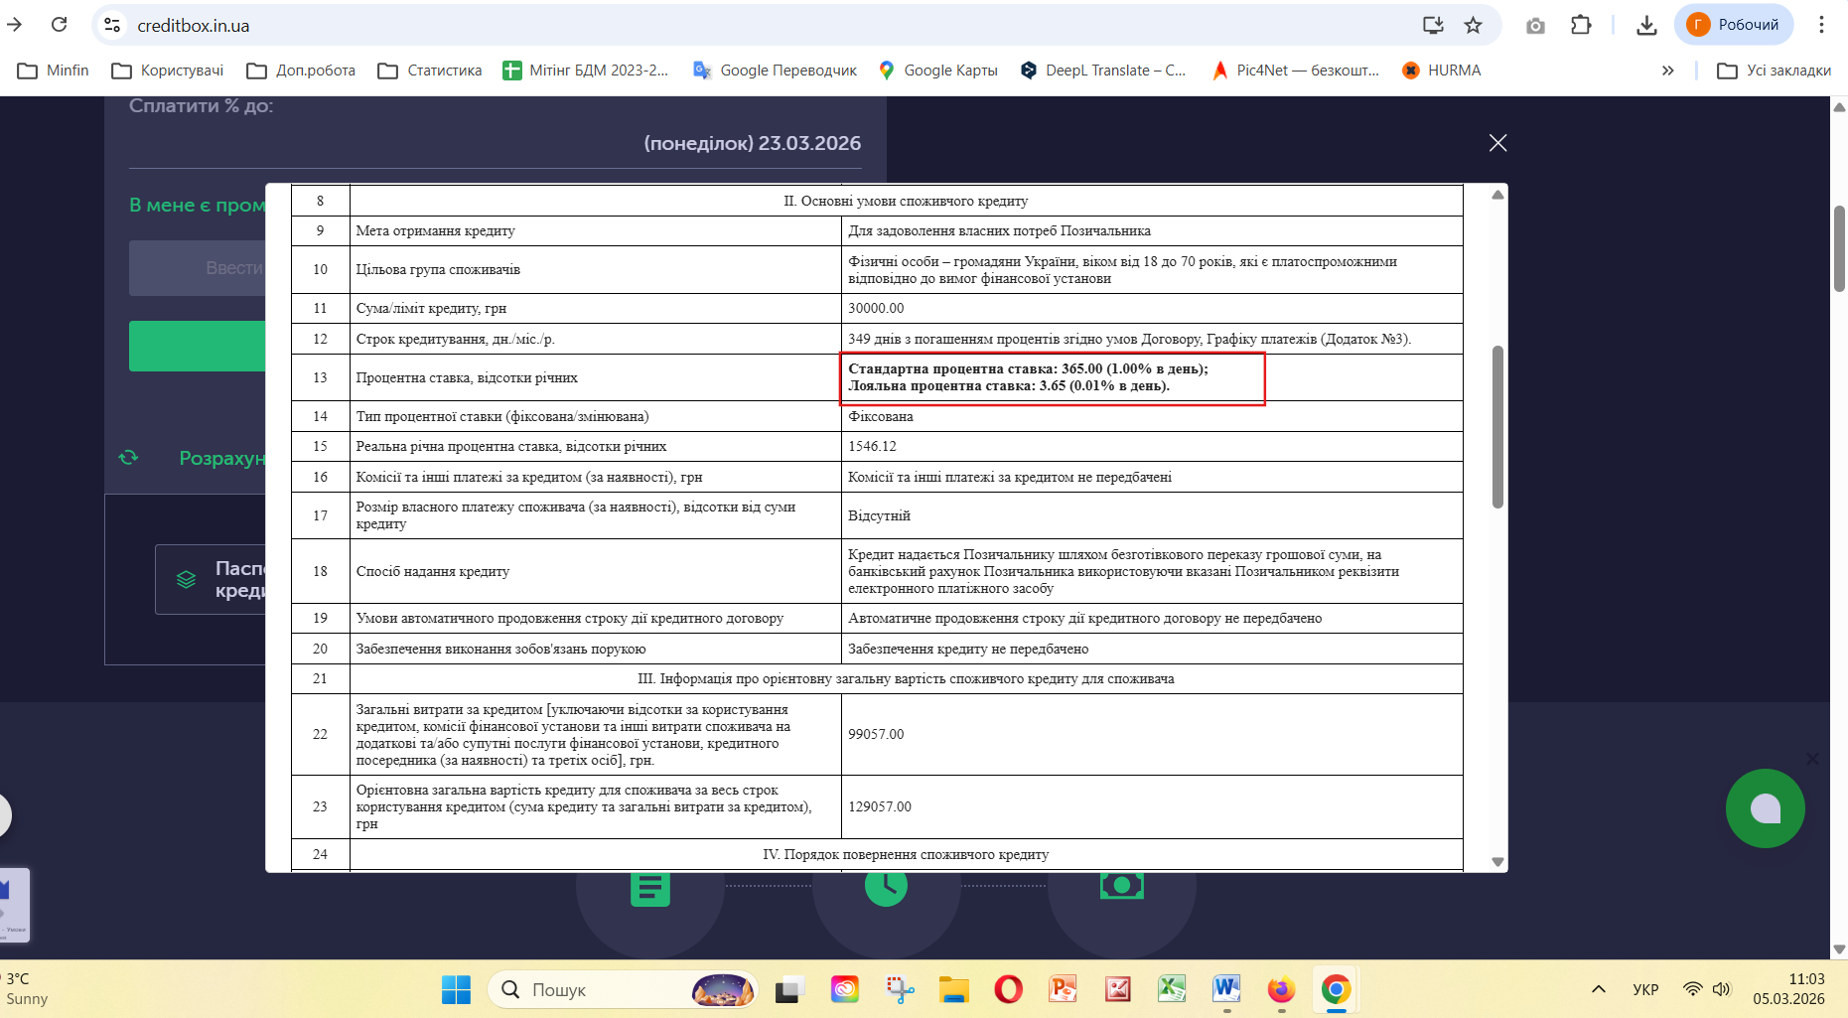This screenshot has height=1018, width=1848.
Task: Click the reCAPTCHA badge
Action: 13,906
